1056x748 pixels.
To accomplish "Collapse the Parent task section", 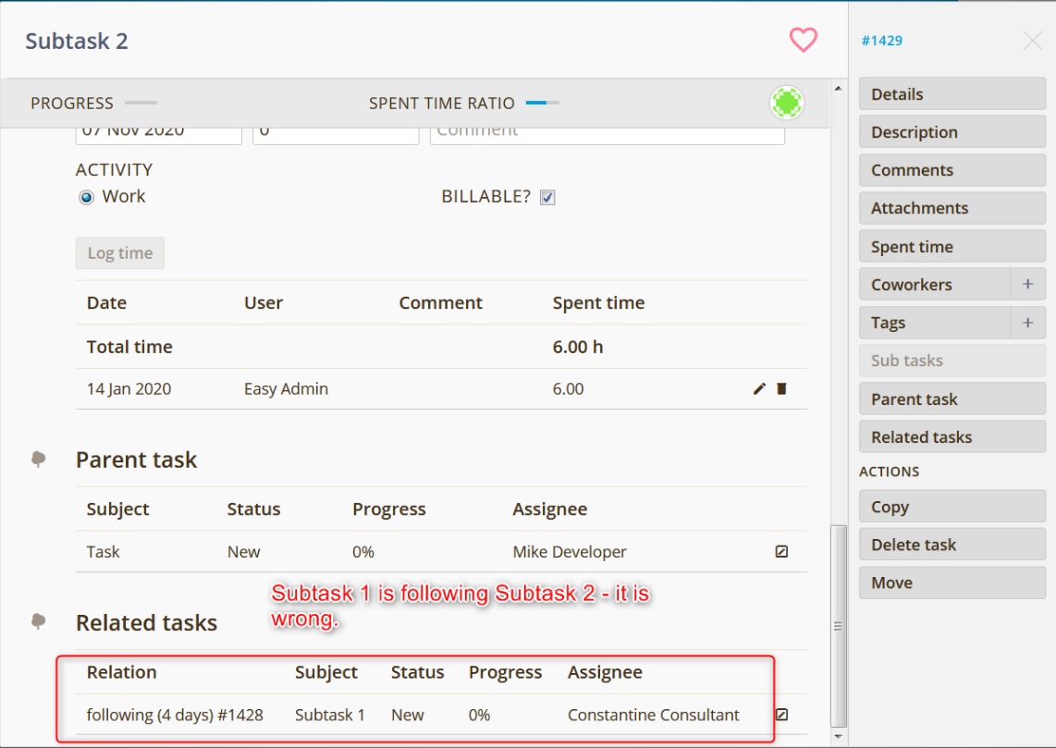I will 39,460.
